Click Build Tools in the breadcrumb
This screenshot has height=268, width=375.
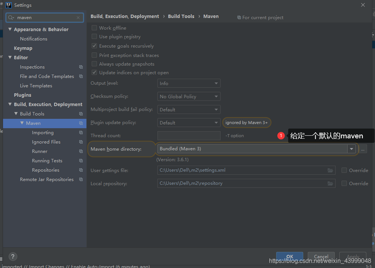click(x=181, y=16)
